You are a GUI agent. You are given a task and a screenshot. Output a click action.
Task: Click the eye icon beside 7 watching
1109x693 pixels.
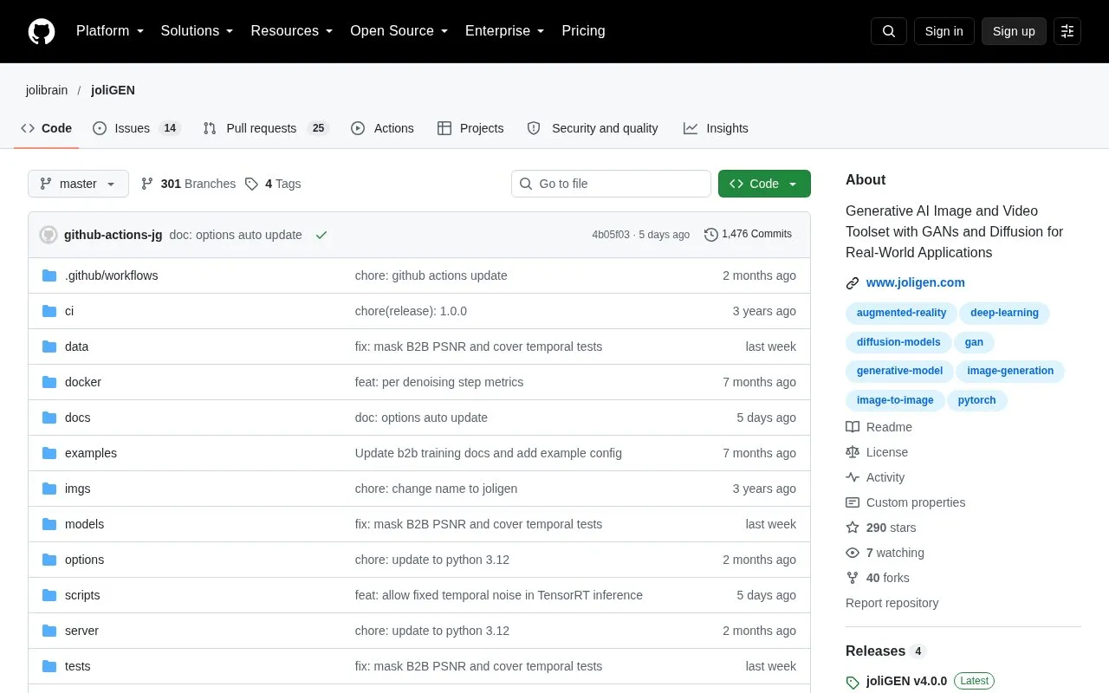coord(853,553)
